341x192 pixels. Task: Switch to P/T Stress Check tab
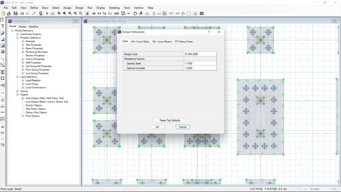184,41
